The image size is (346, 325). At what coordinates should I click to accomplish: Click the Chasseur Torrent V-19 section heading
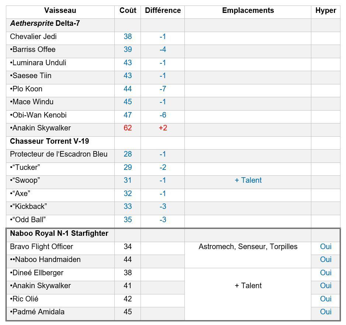click(x=49, y=141)
